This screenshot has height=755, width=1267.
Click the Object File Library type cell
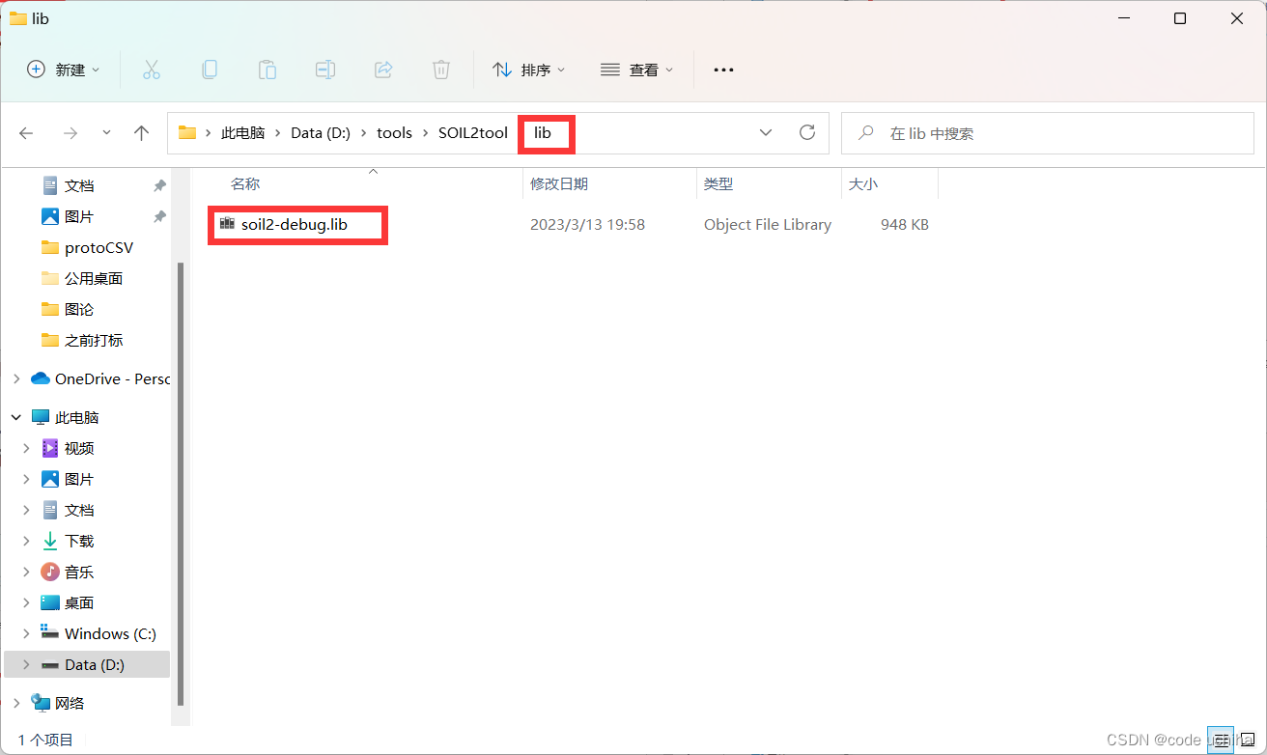[x=768, y=224]
